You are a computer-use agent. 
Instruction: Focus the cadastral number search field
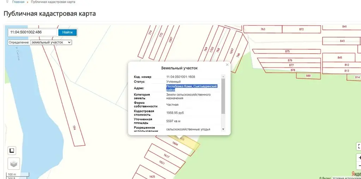click(32, 32)
